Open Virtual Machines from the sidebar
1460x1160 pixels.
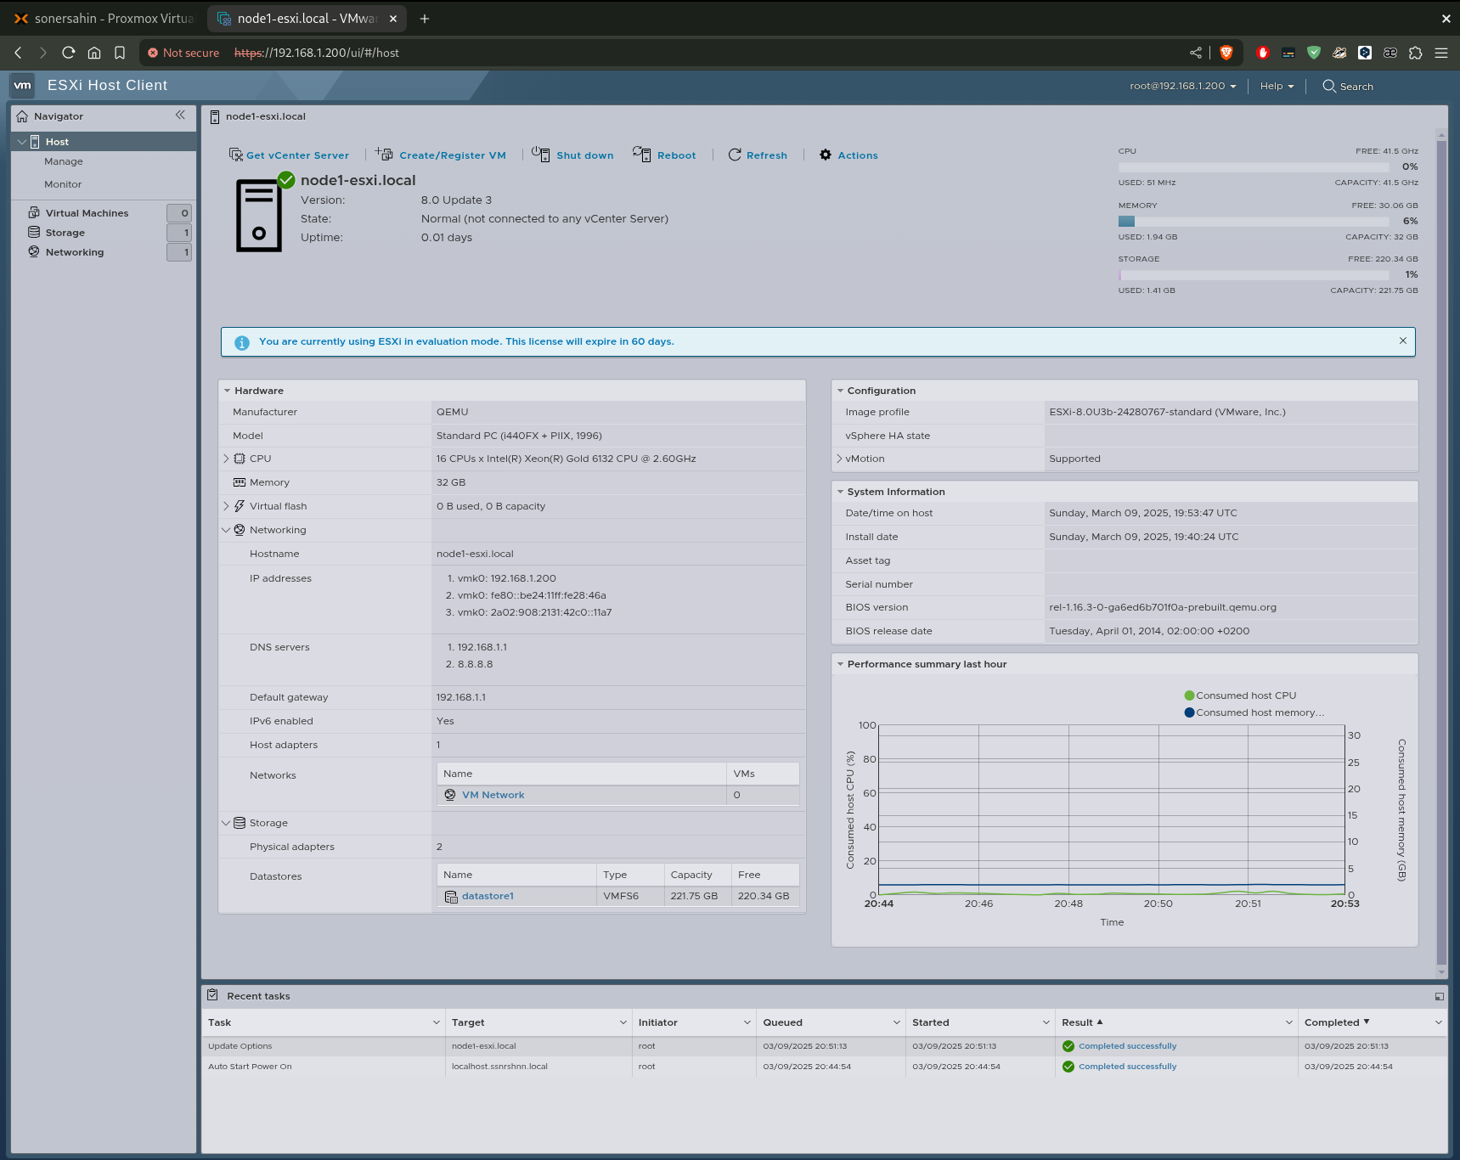click(88, 212)
